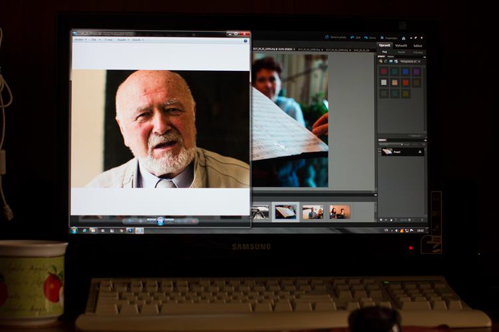Open the volume speaker icon in system tray
Screen dimensions: 499x332
397,231
